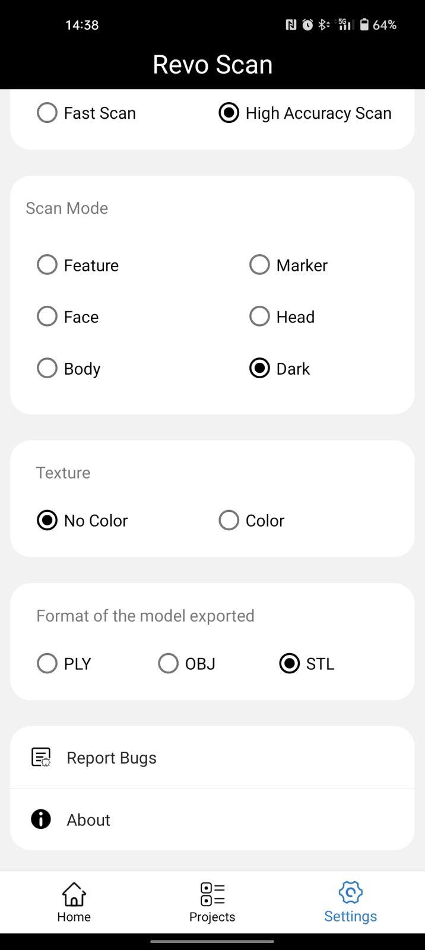Viewport: 425px width, 950px height.
Task: Tap the Settings gear icon
Action: (350, 892)
